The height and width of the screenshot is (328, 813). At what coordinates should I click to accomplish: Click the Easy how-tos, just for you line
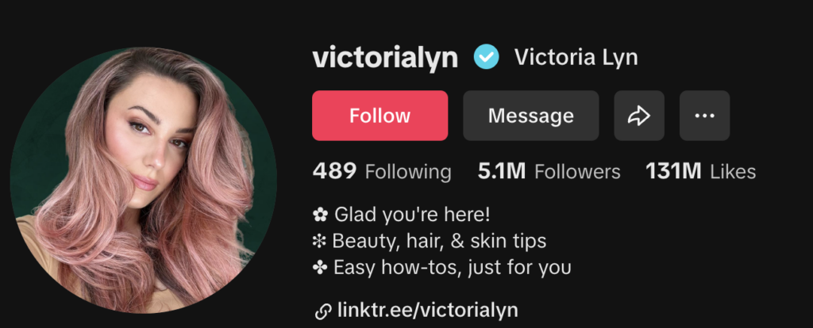pos(442,268)
